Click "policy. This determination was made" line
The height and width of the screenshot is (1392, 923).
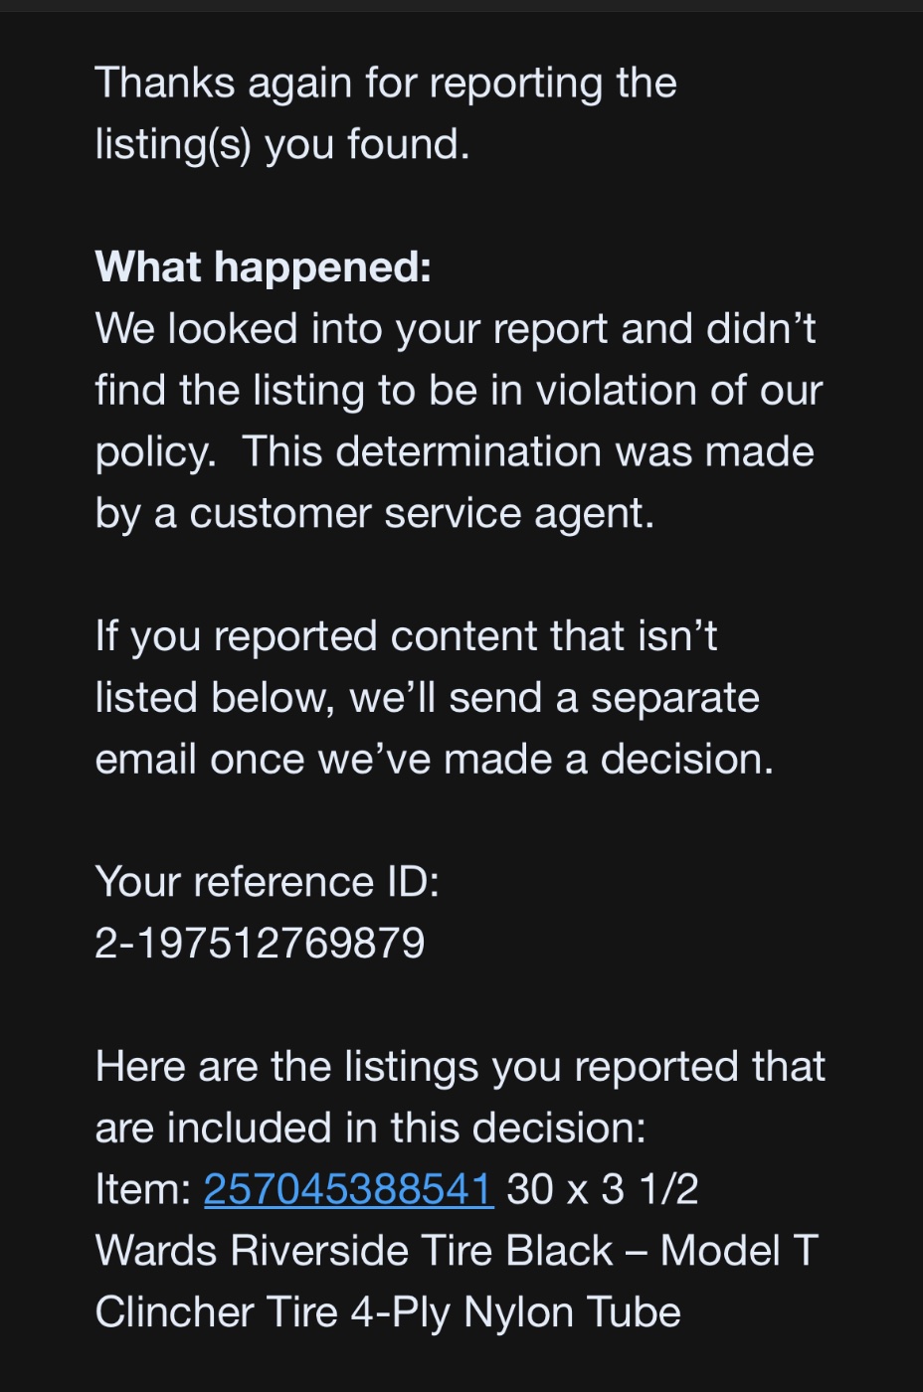[455, 451]
